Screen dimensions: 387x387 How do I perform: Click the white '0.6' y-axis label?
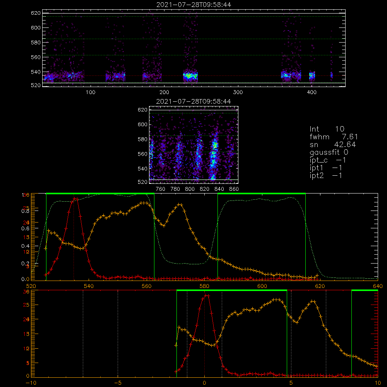26,229
